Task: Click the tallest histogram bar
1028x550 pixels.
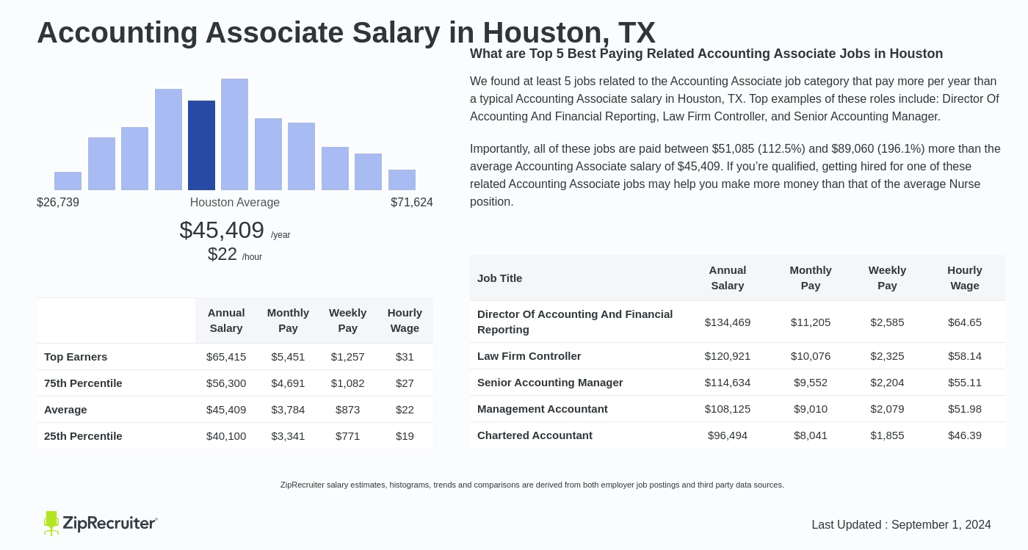Action: tap(234, 134)
